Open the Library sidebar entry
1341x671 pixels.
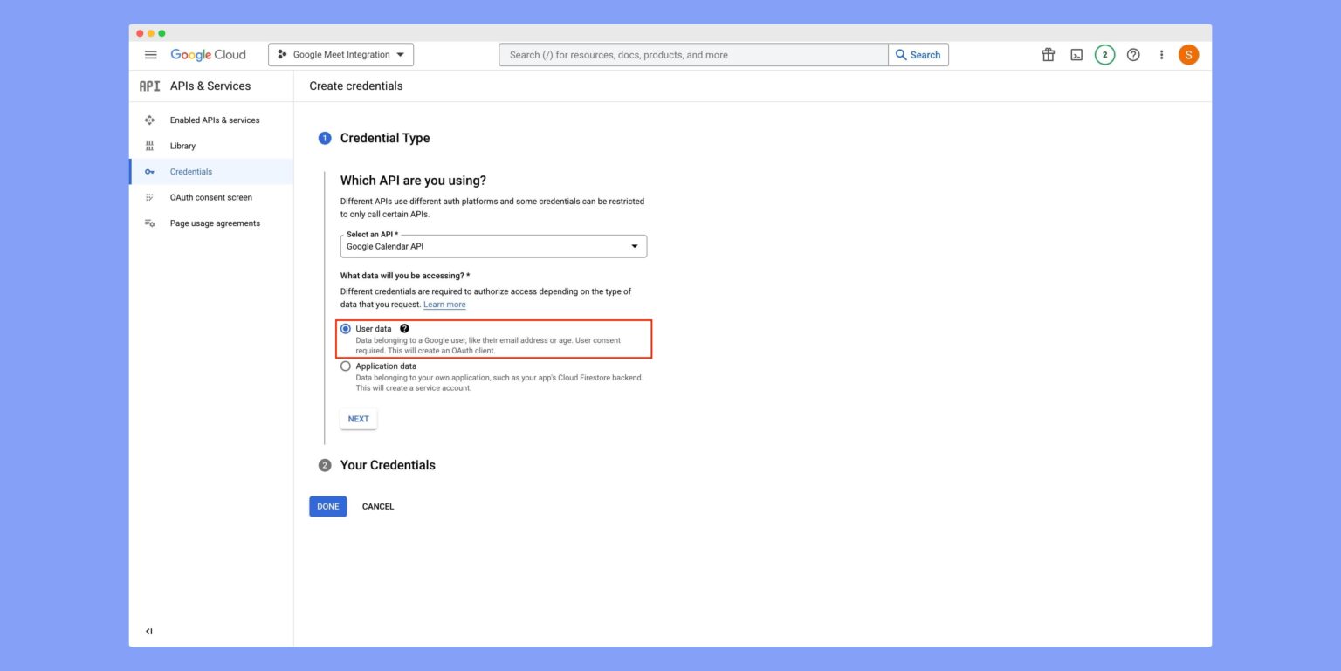(182, 146)
